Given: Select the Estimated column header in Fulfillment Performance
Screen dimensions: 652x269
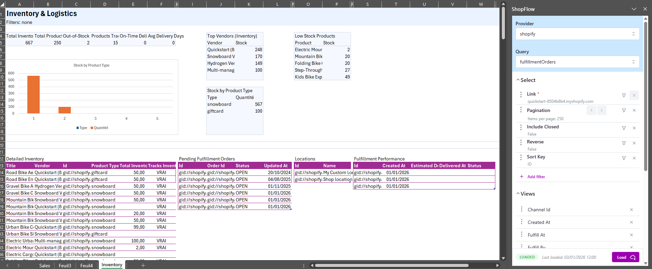Looking at the screenshot, I should [x=424, y=166].
